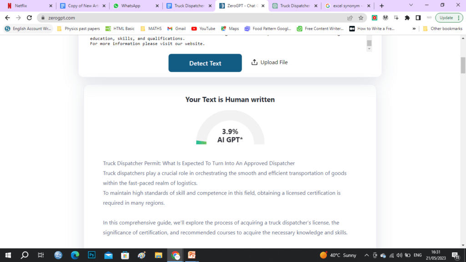Close the ZeroGPT tab

tap(263, 5)
